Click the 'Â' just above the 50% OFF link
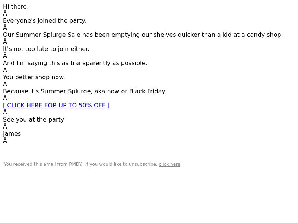 coord(5,98)
